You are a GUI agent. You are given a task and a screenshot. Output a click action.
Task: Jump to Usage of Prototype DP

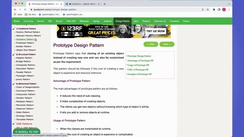[138, 65]
